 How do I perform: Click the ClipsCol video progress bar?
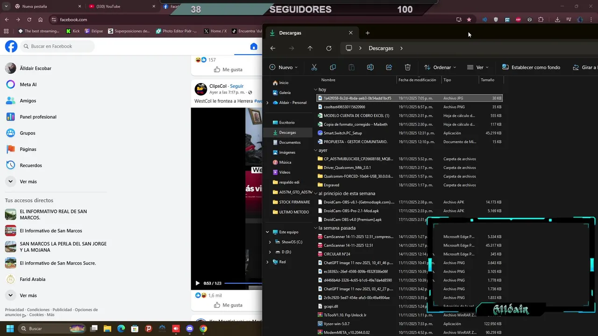pyautogui.click(x=243, y=283)
